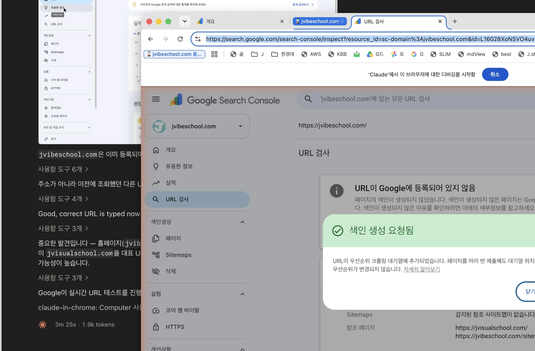Reload the page with refresh icon
This screenshot has height=351, width=535.
pos(180,39)
